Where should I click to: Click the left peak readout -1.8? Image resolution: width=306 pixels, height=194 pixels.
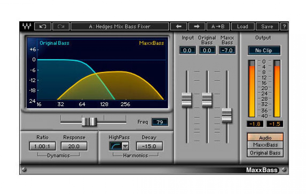(255, 124)
